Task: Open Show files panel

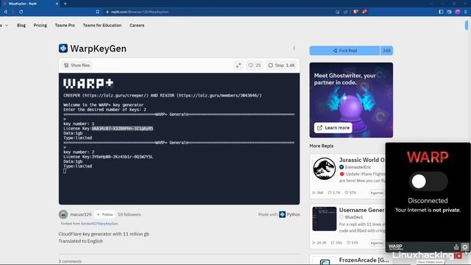Action: click(x=77, y=66)
